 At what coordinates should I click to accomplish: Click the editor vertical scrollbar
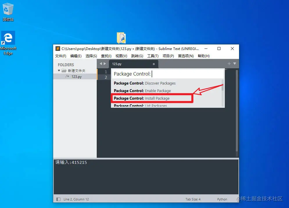[237, 111]
